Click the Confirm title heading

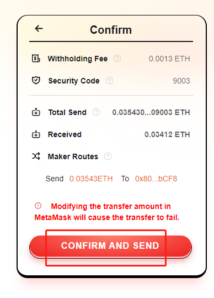(x=111, y=30)
